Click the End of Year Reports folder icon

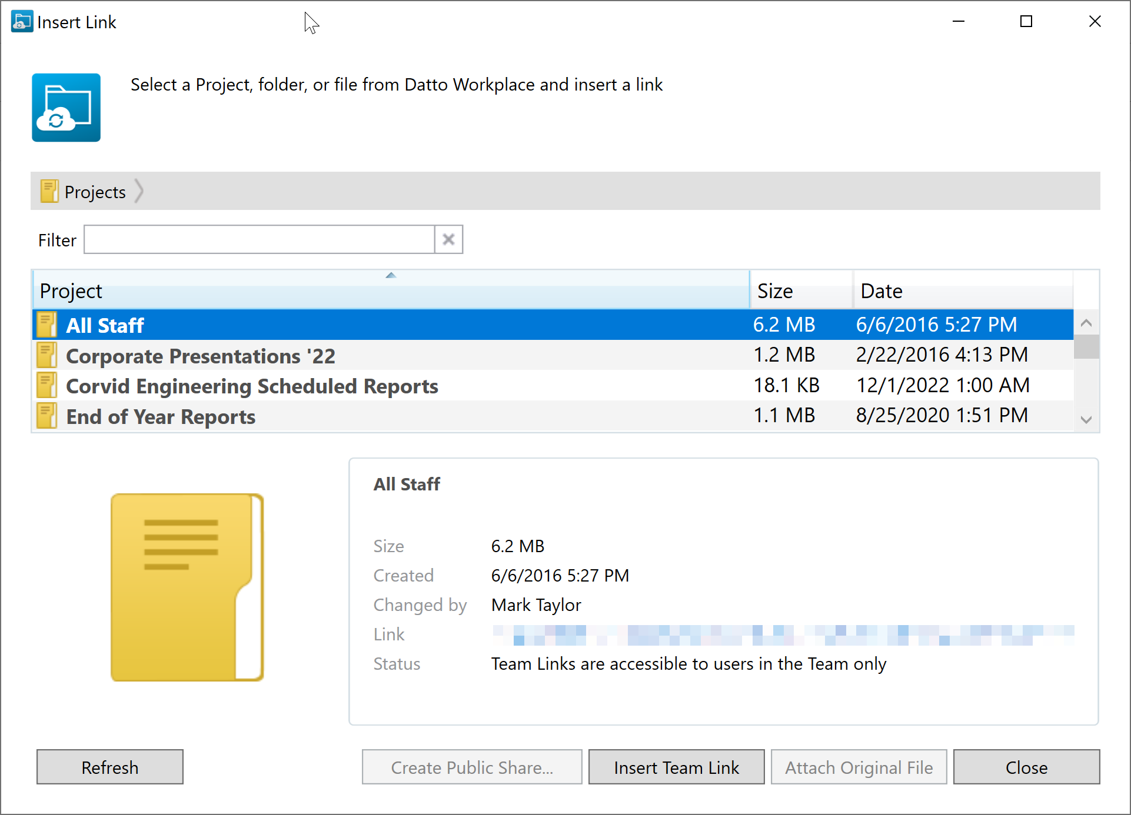pos(46,417)
